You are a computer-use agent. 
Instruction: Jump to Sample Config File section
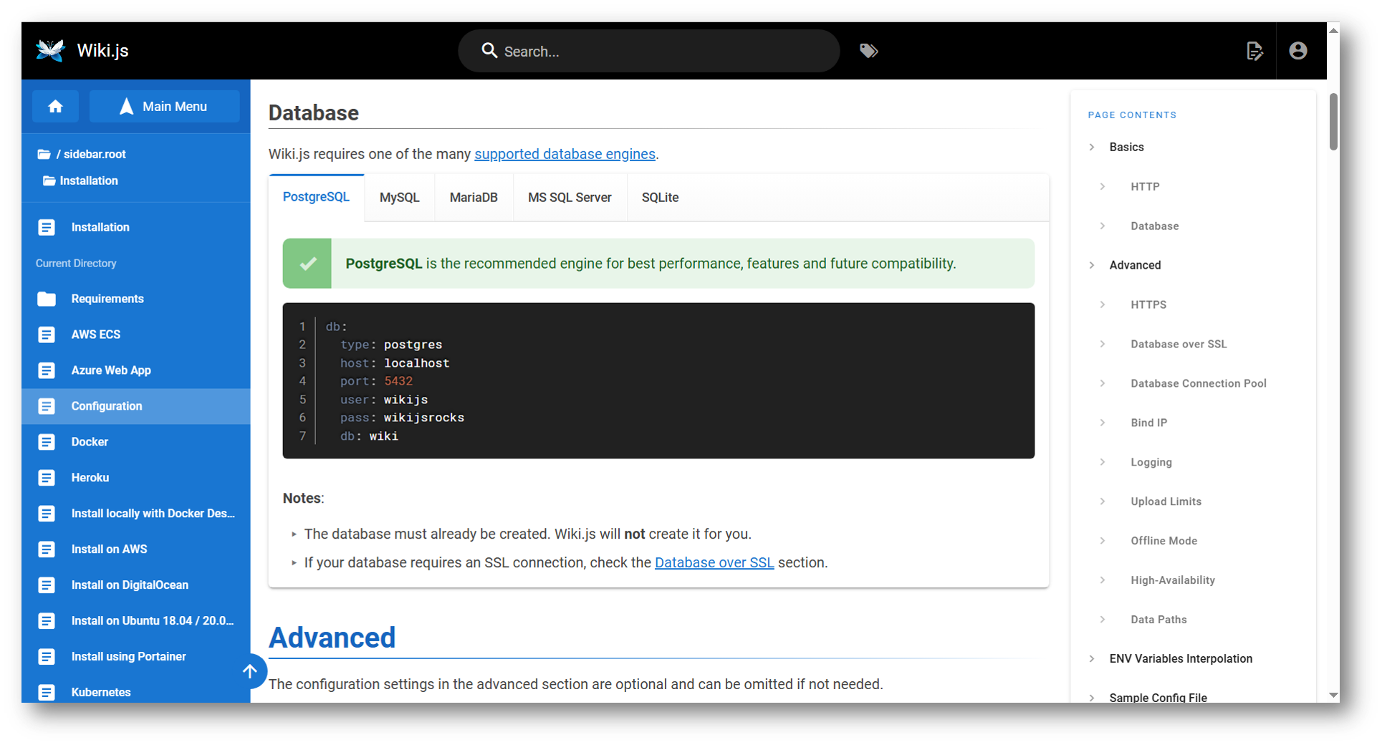click(1158, 697)
